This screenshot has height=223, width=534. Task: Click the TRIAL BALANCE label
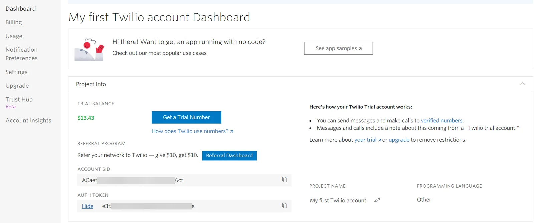coord(96,104)
